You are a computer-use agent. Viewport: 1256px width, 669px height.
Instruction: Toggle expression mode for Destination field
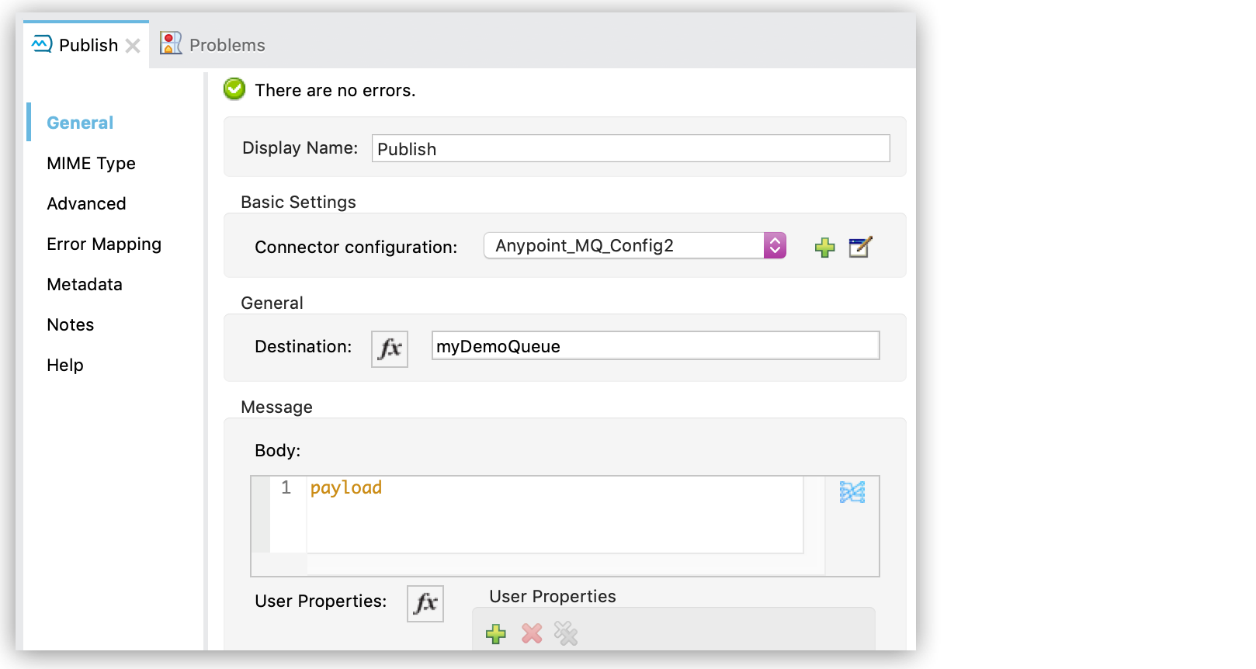389,349
